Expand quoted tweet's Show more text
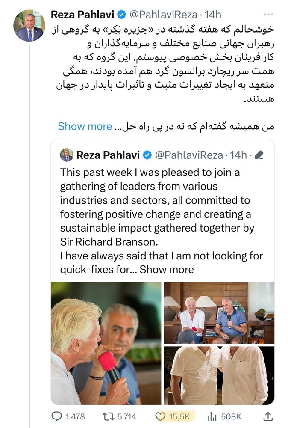The image size is (288, 428). click(x=167, y=269)
